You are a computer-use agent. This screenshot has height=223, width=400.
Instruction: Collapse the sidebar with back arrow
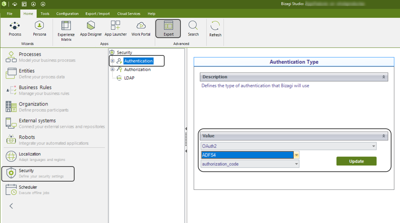tap(11, 206)
